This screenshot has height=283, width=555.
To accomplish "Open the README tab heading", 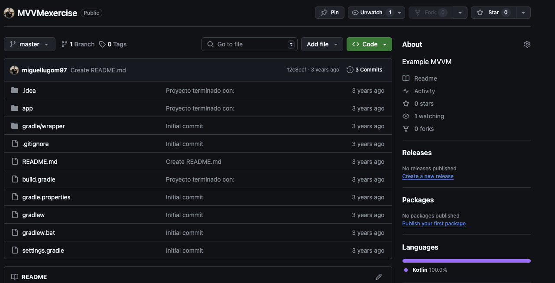I will pos(29,277).
